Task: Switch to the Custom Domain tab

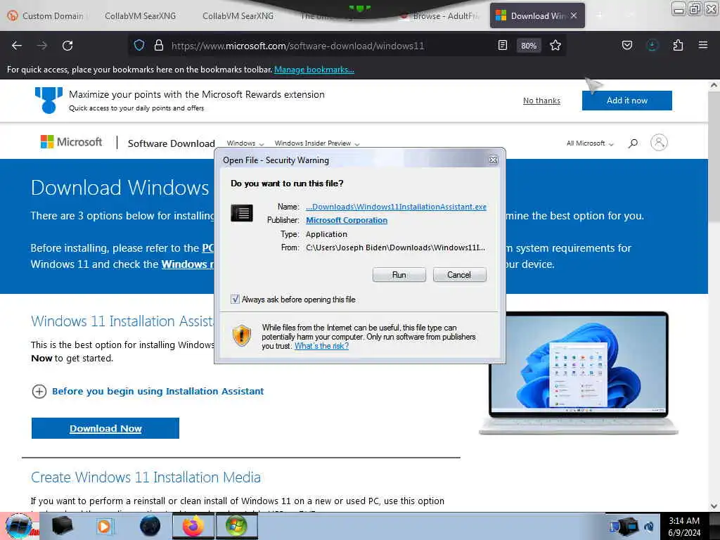Action: click(46, 16)
